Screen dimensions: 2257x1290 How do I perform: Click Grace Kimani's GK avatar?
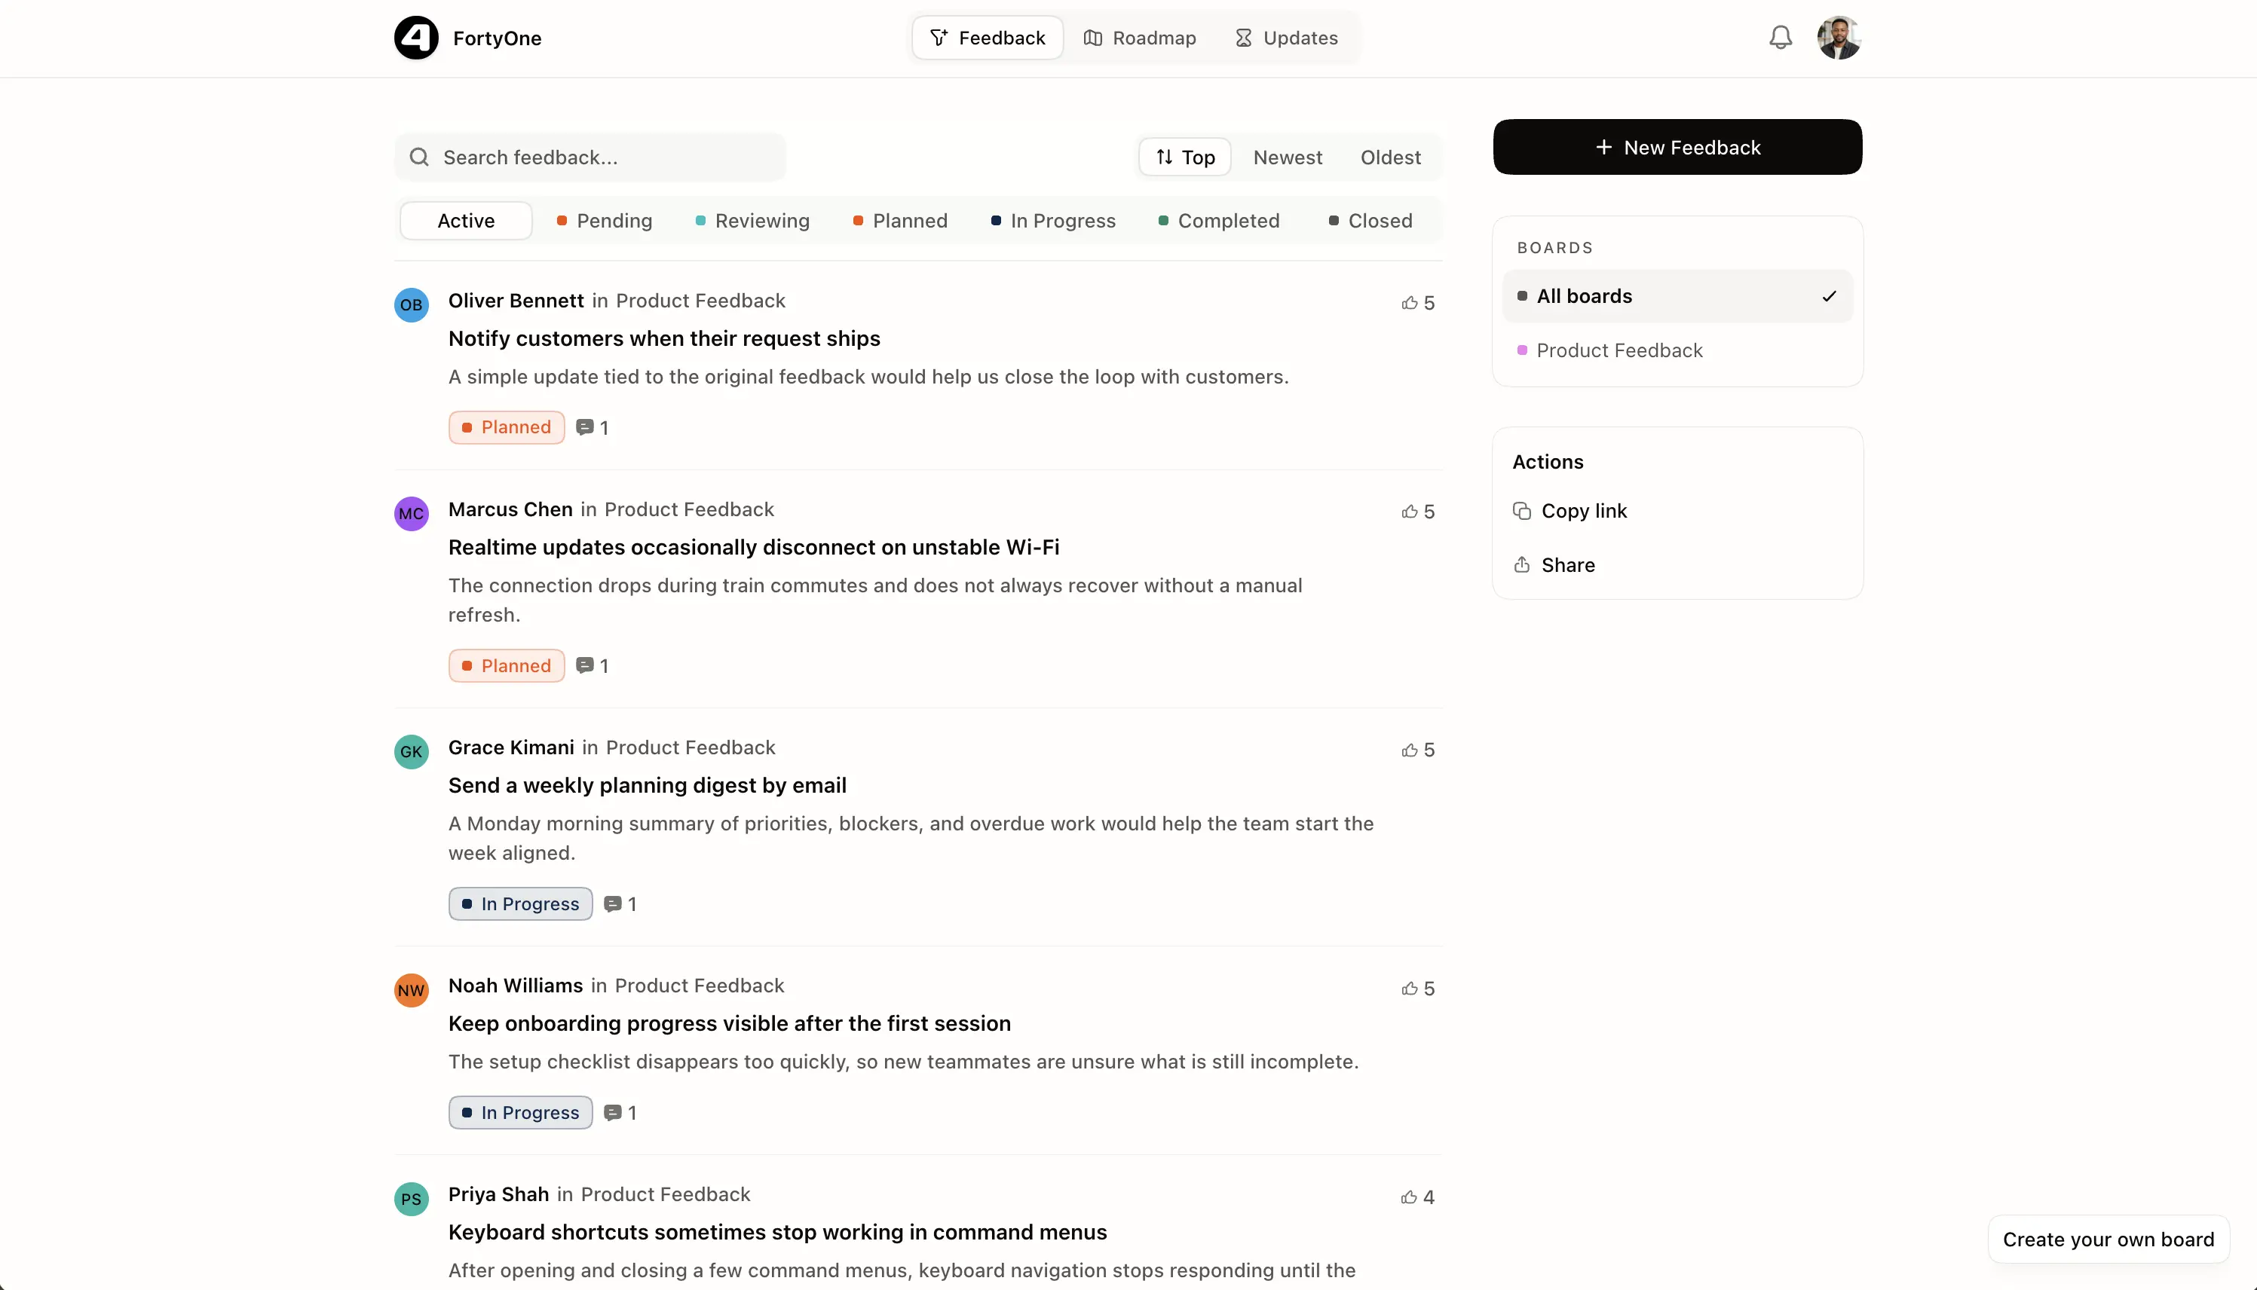(411, 752)
